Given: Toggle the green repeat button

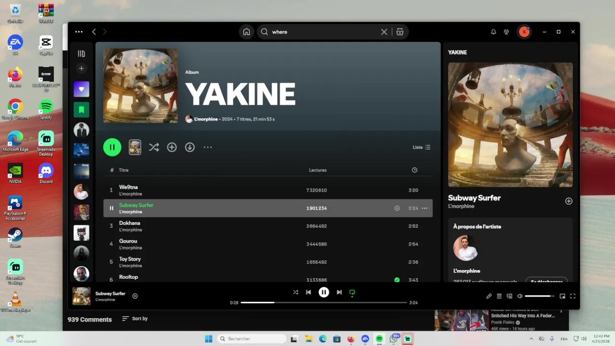Looking at the screenshot, I should tap(352, 292).
